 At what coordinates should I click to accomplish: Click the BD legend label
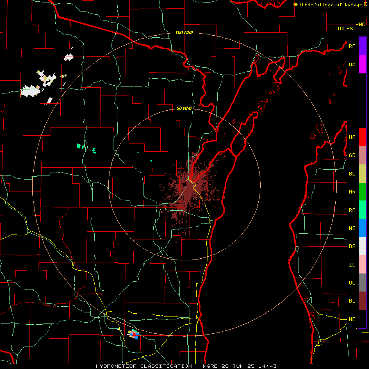pos(352,174)
